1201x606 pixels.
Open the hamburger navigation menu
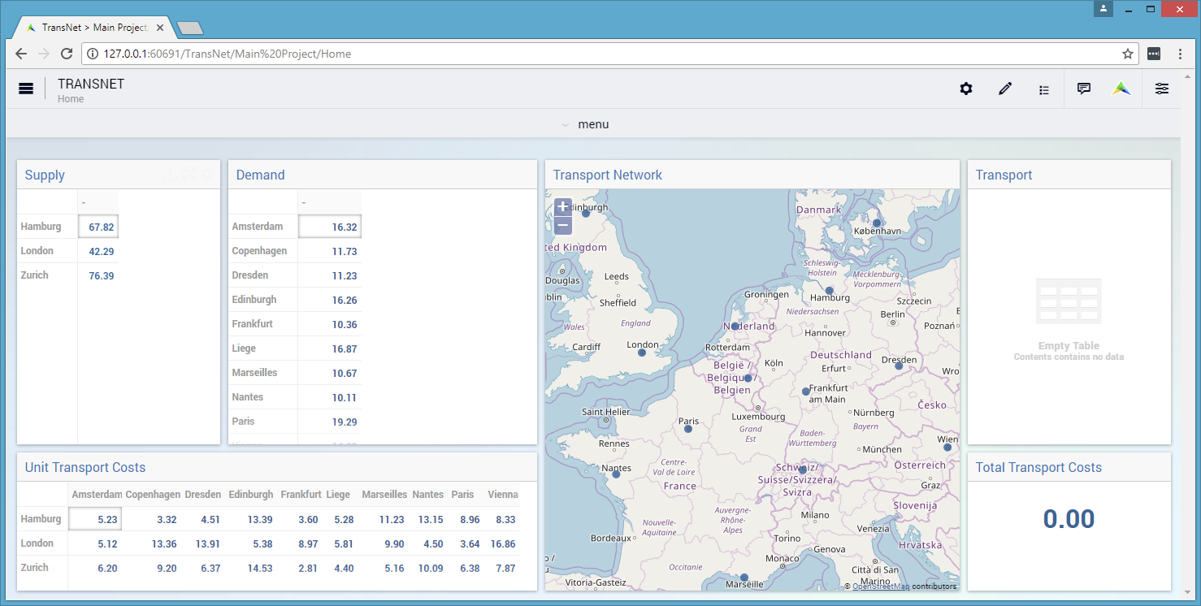[x=26, y=89]
